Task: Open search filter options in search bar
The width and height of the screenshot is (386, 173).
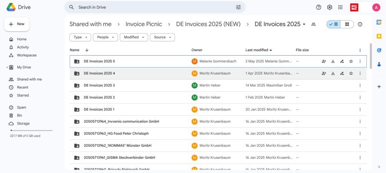Action: point(238,7)
